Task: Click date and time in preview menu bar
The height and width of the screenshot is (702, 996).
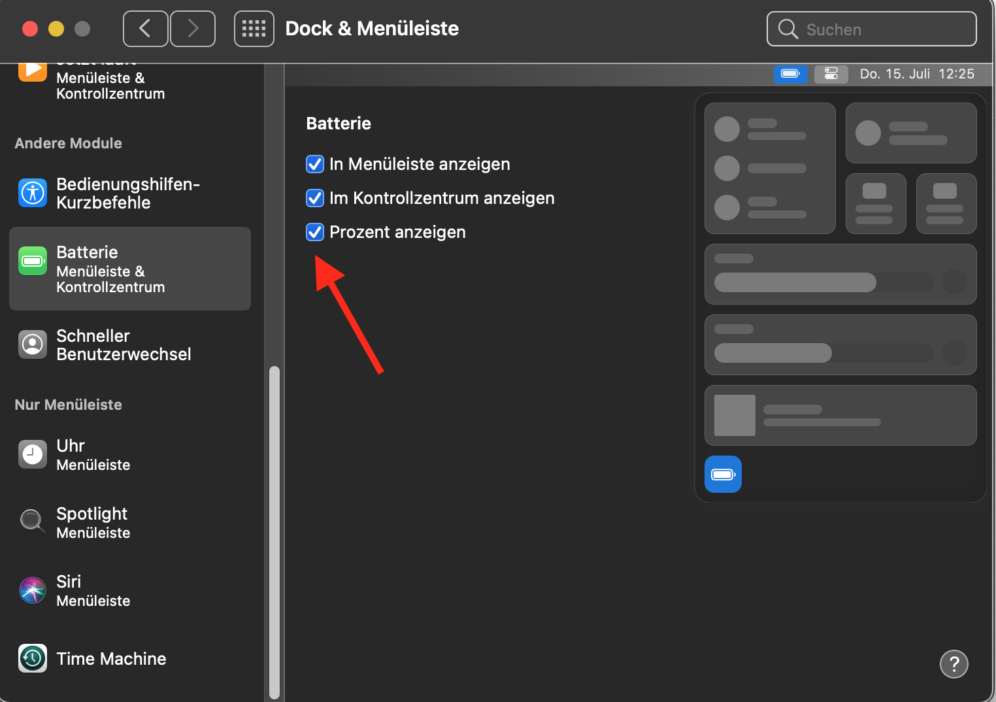Action: pyautogui.click(x=916, y=74)
